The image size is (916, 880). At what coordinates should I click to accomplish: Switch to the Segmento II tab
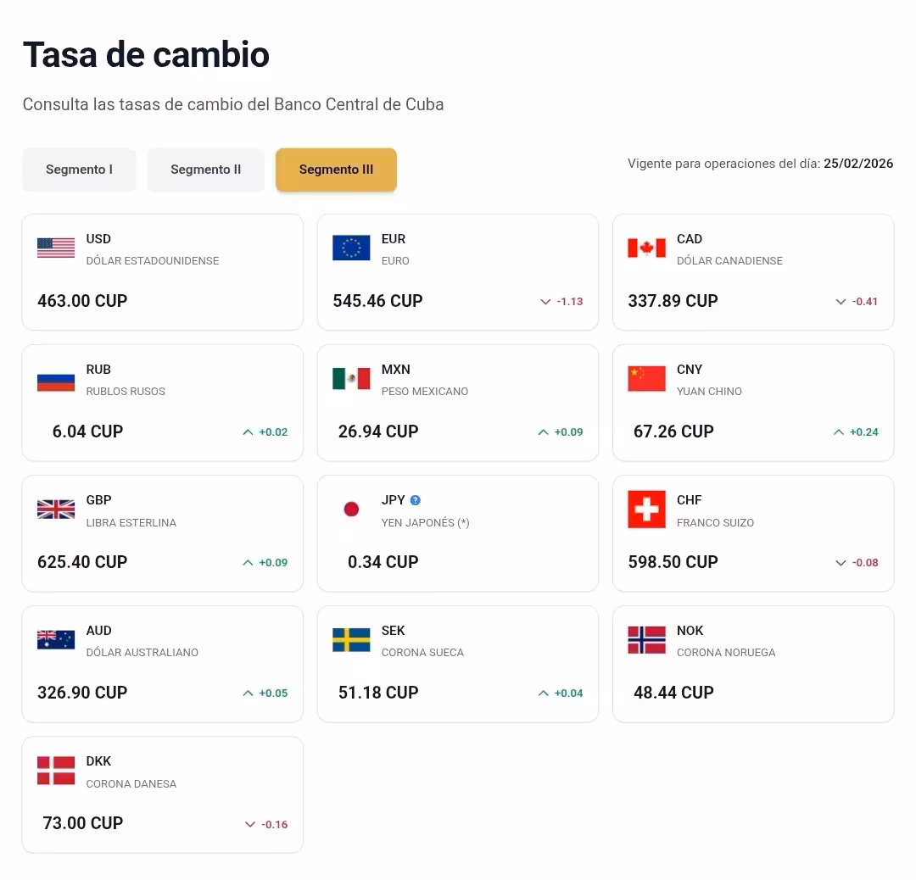pos(206,170)
